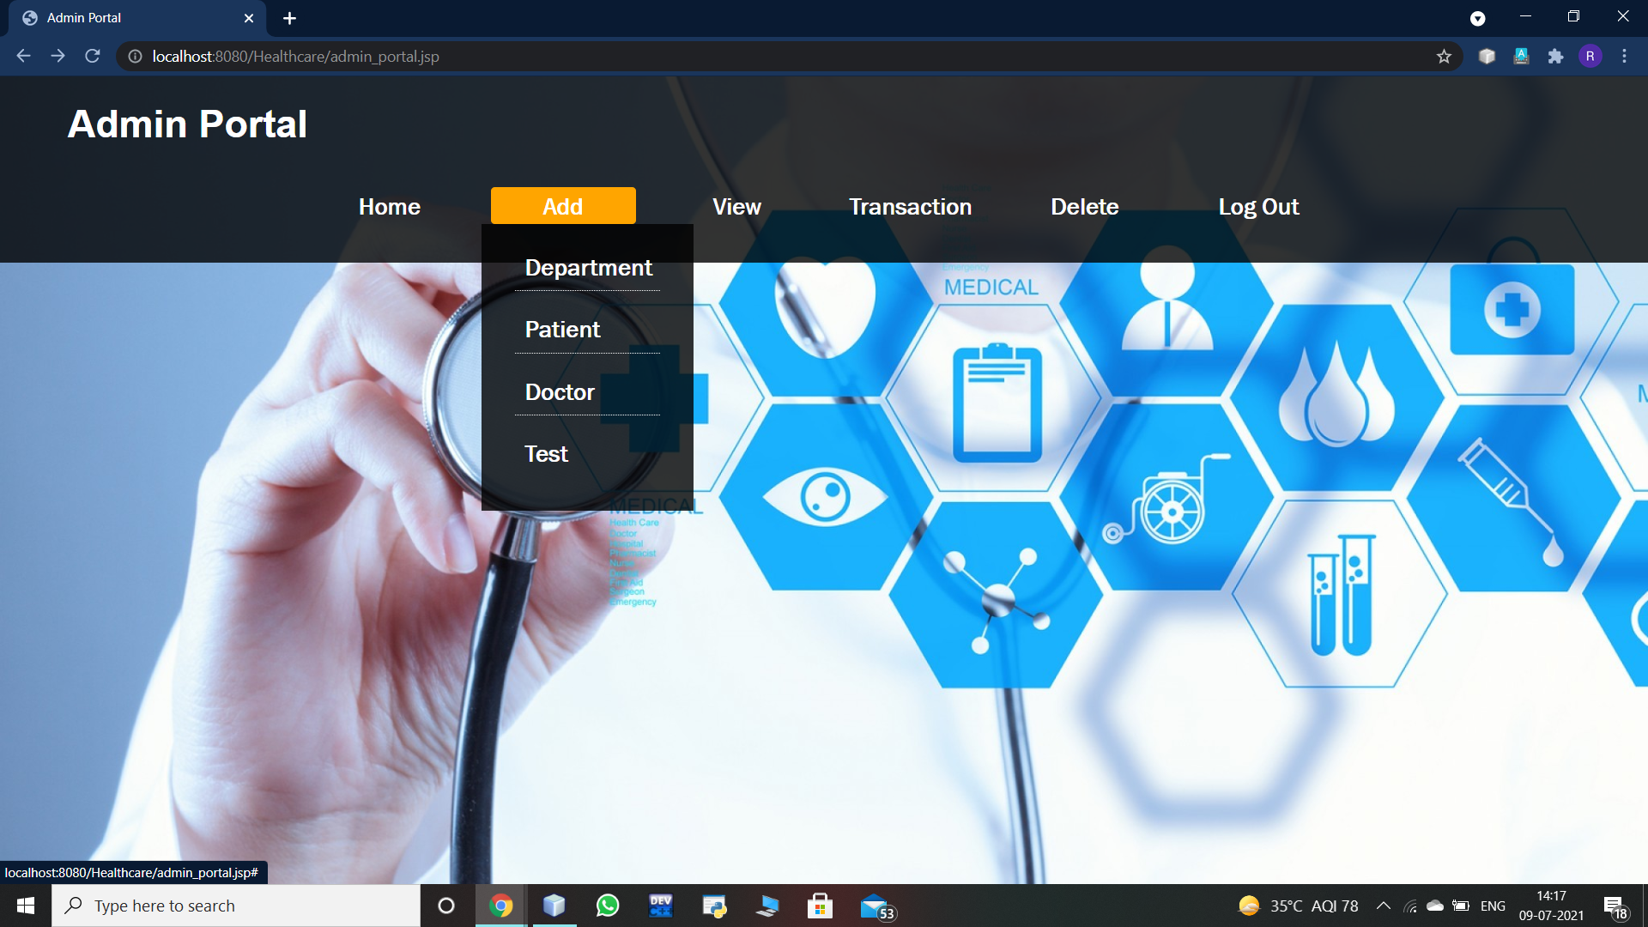Click the browser back arrow

(x=23, y=56)
